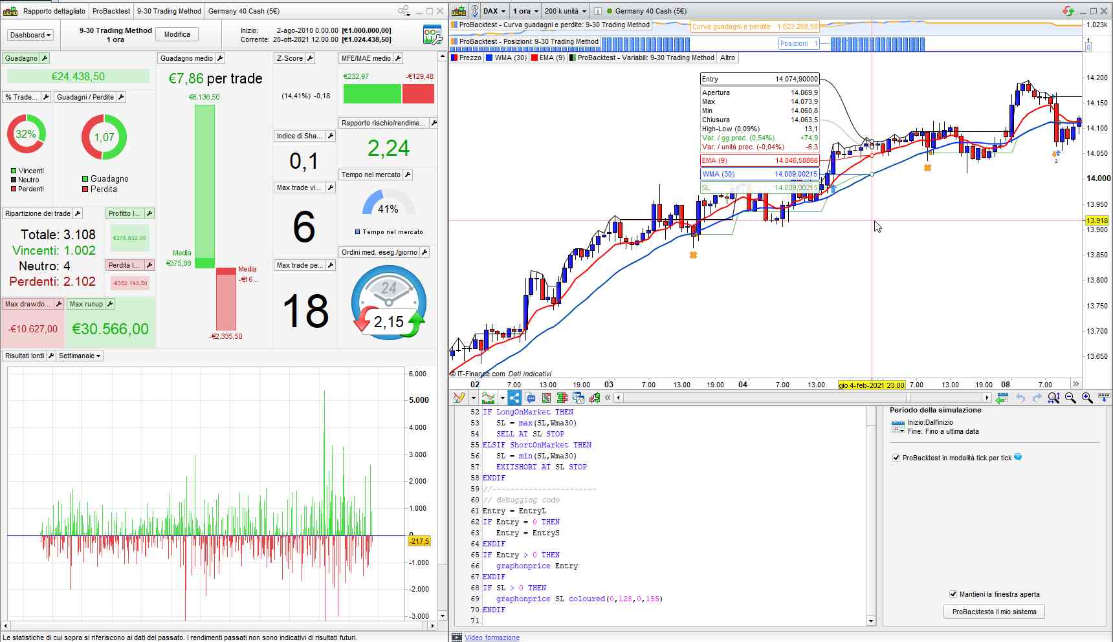Expand the indicators icon dropdown arrow

[x=502, y=398]
